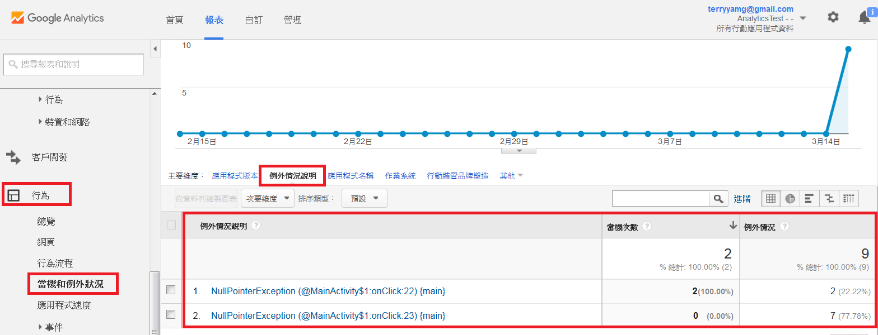The image size is (878, 335).
Task: Open the notifications bell icon
Action: [x=864, y=18]
